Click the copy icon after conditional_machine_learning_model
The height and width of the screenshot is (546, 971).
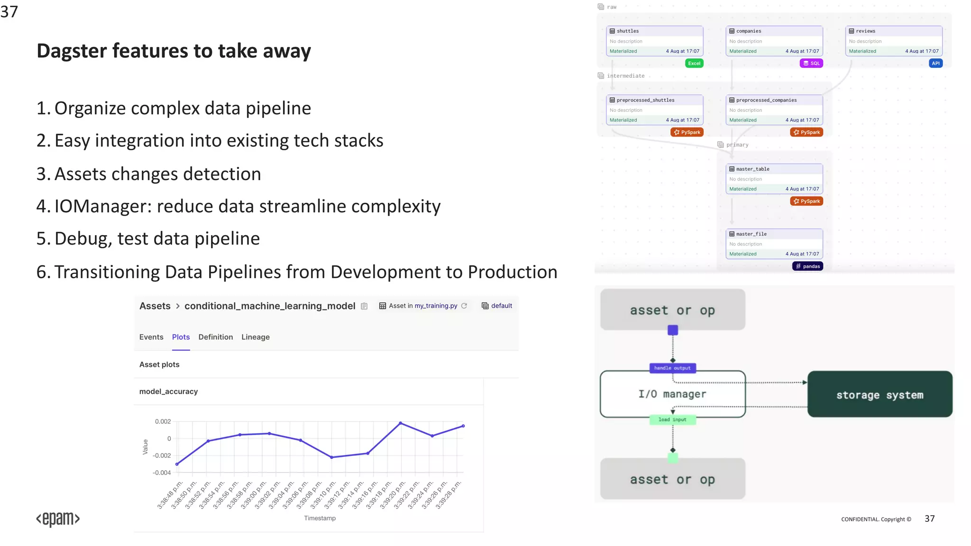364,306
